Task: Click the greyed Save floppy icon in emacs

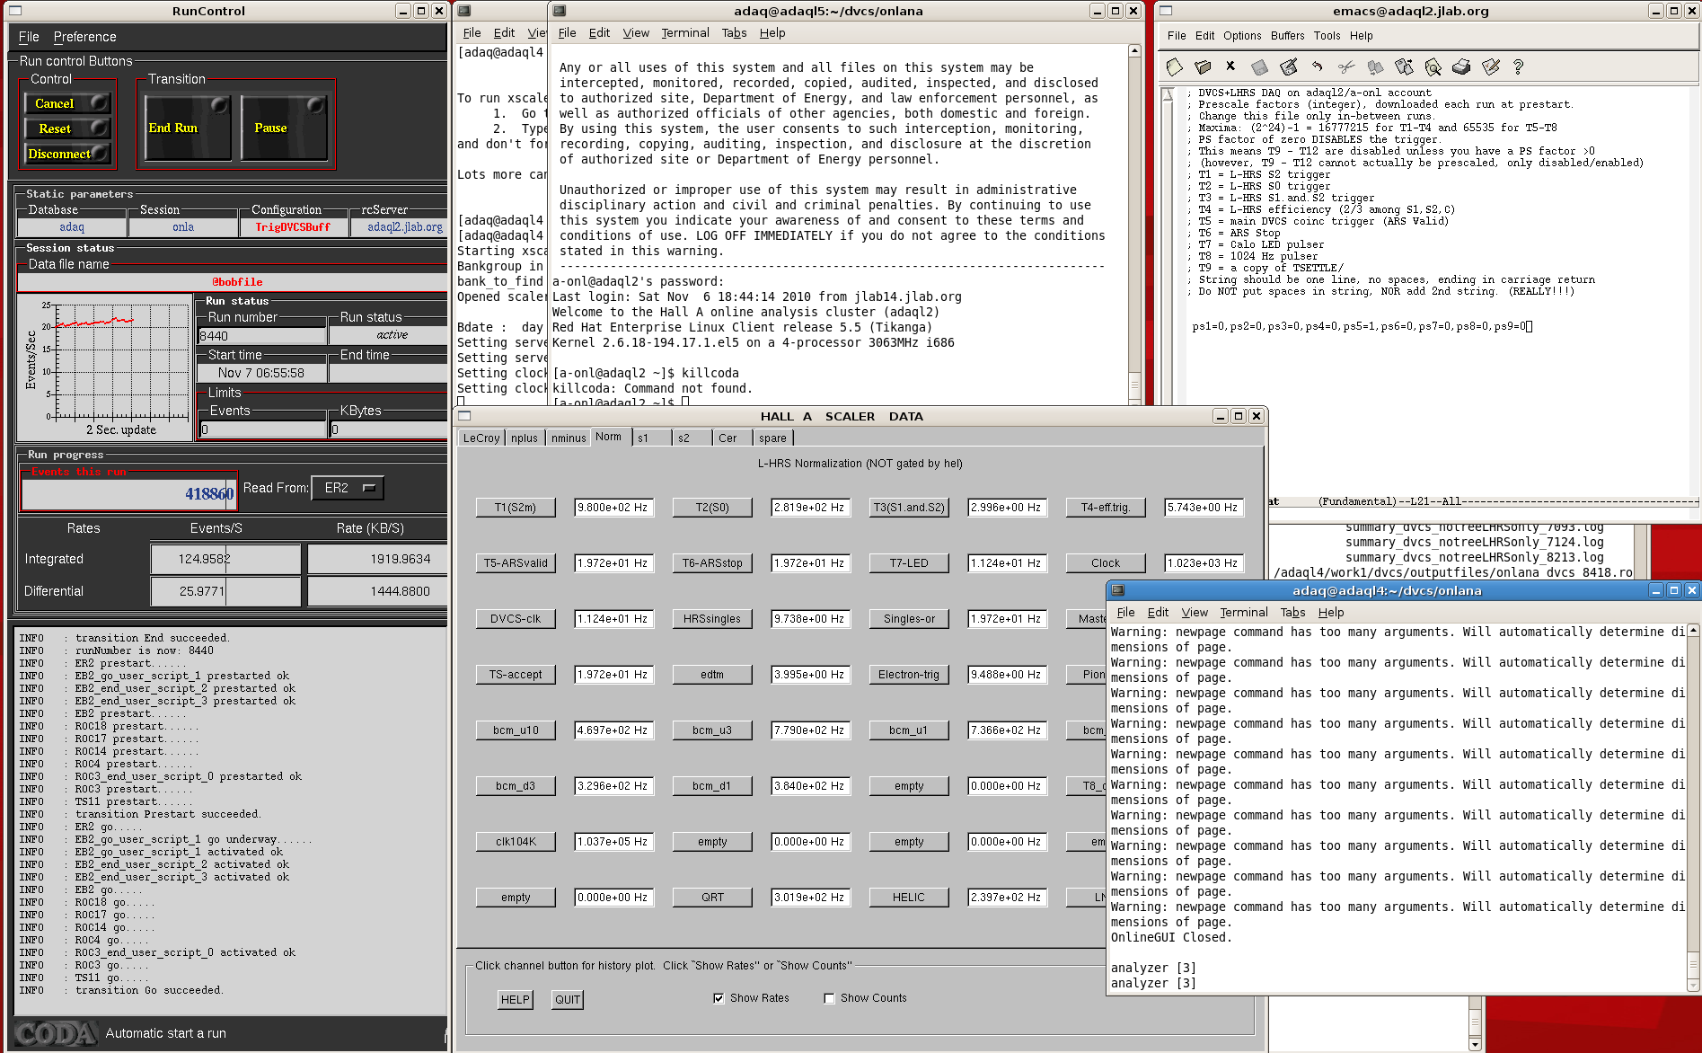Action: pos(1259,67)
